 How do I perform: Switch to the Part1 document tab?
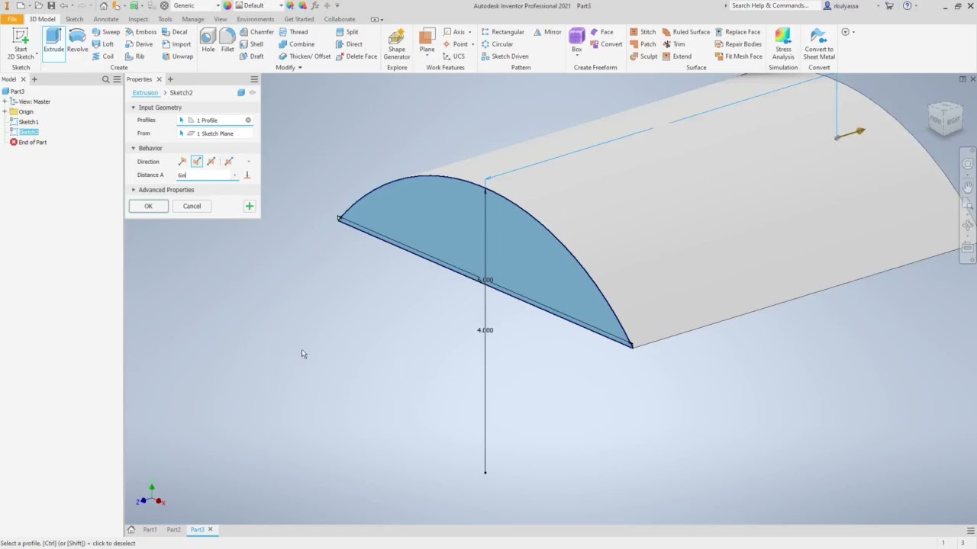coord(150,530)
